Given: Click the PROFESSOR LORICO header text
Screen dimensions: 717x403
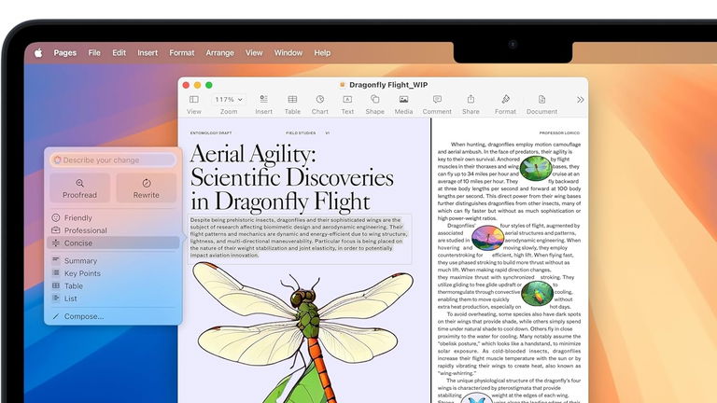Looking at the screenshot, I should click(559, 133).
